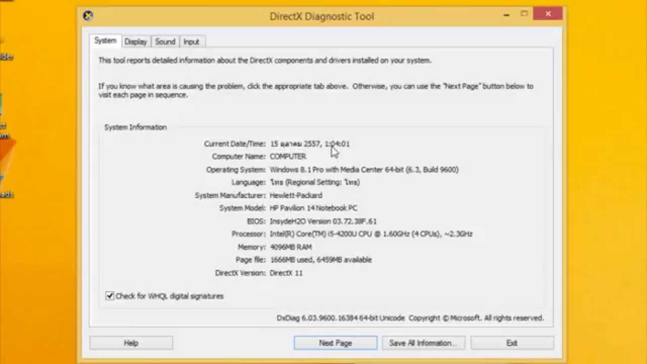
Task: Click the System Model label
Action: pos(242,208)
